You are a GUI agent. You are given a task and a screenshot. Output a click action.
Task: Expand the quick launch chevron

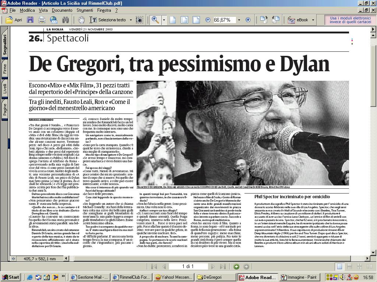tap(63, 276)
